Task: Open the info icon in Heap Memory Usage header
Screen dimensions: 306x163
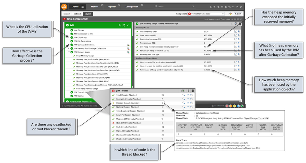Action: [232, 23]
